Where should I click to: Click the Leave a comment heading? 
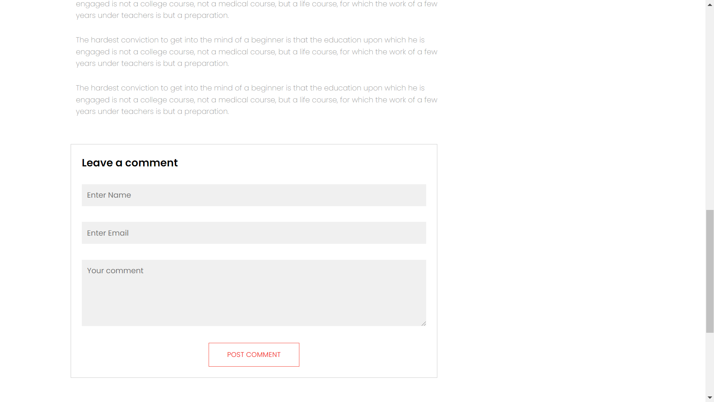[x=129, y=163]
